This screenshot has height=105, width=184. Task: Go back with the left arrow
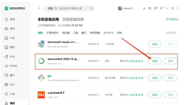[39, 8]
